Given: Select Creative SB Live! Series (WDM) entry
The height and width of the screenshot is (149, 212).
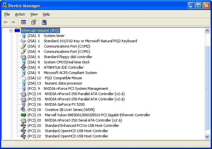Looking at the screenshot, I should point(61,110).
